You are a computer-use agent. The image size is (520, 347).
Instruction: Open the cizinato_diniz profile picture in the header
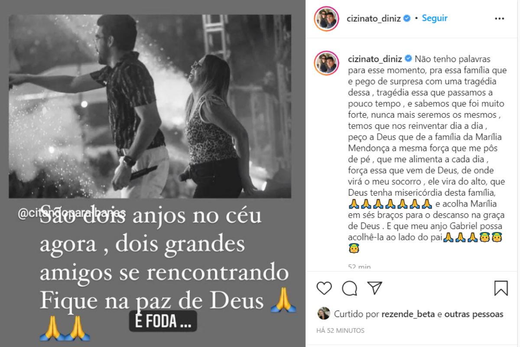327,19
